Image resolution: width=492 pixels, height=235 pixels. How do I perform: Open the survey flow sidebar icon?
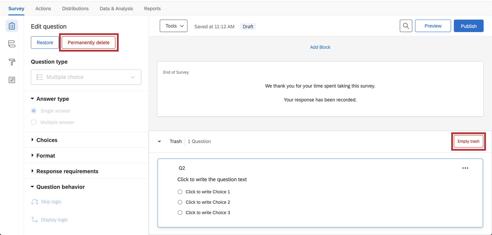tap(12, 44)
